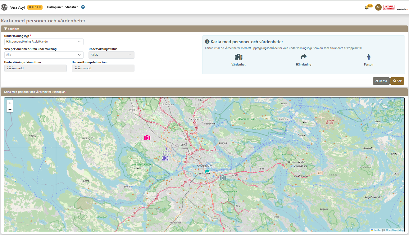
Task: Open the Undersökningsstatus dropdown
Action: [111, 55]
